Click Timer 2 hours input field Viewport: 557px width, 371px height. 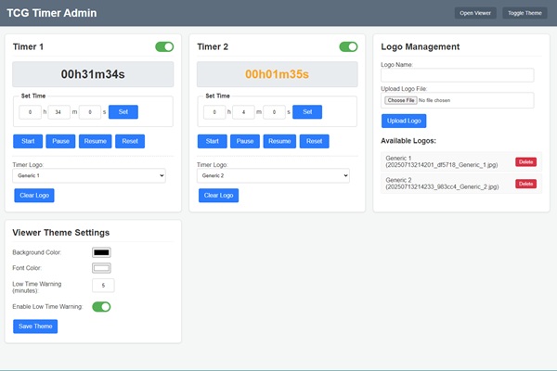[214, 112]
